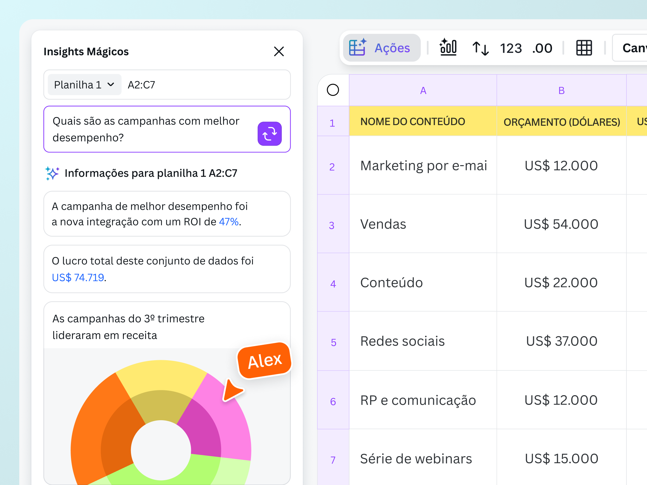Open the Planilha 1 sheet dropdown
647x485 pixels.
(x=84, y=85)
